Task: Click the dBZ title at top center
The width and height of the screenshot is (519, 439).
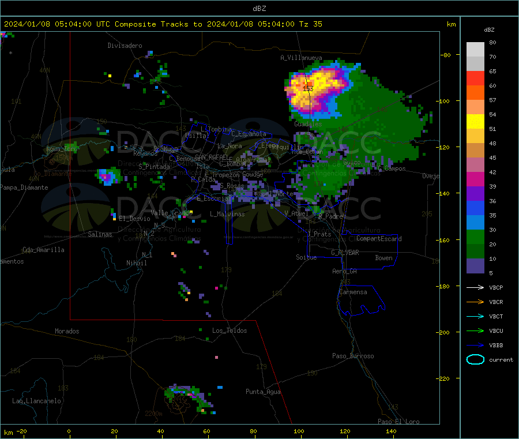Action: coord(259,9)
